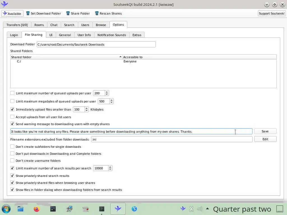Viewport: 287px width, 215px height.
Task: Open the Extras sub-tab
Action: click(x=137, y=35)
